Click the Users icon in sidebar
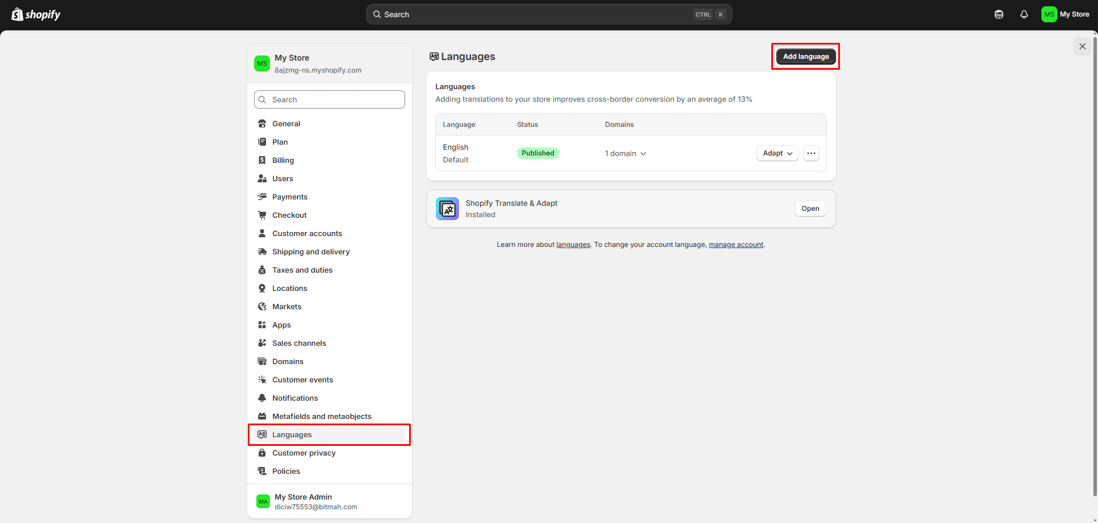 tap(262, 178)
